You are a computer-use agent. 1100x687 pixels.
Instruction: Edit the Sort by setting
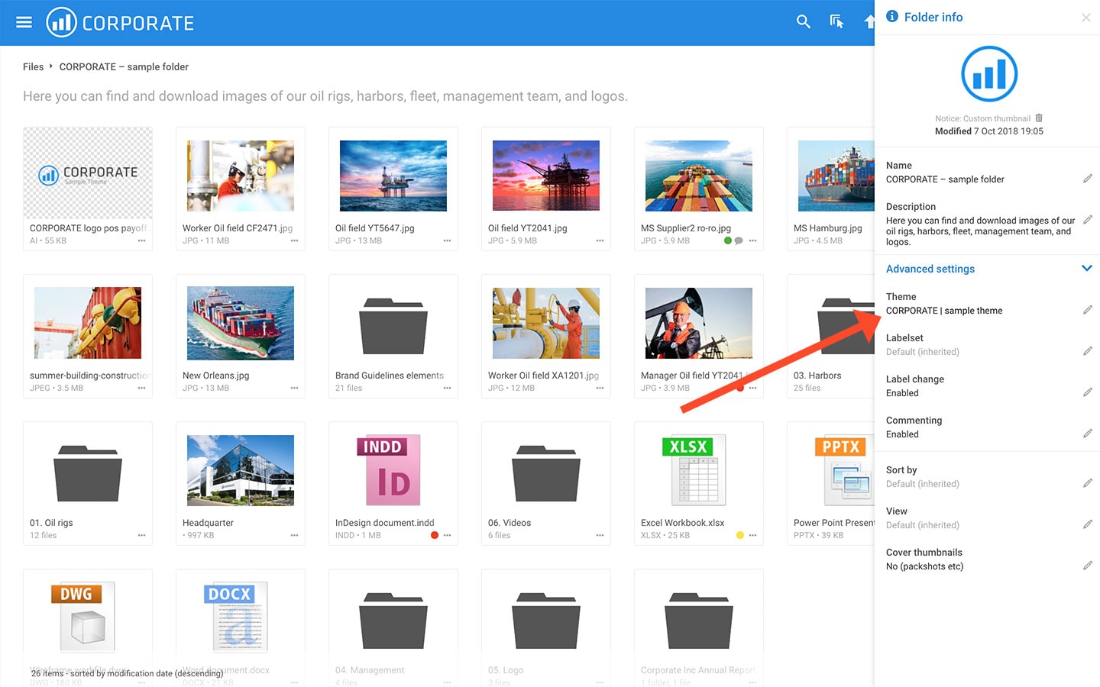(x=1087, y=483)
